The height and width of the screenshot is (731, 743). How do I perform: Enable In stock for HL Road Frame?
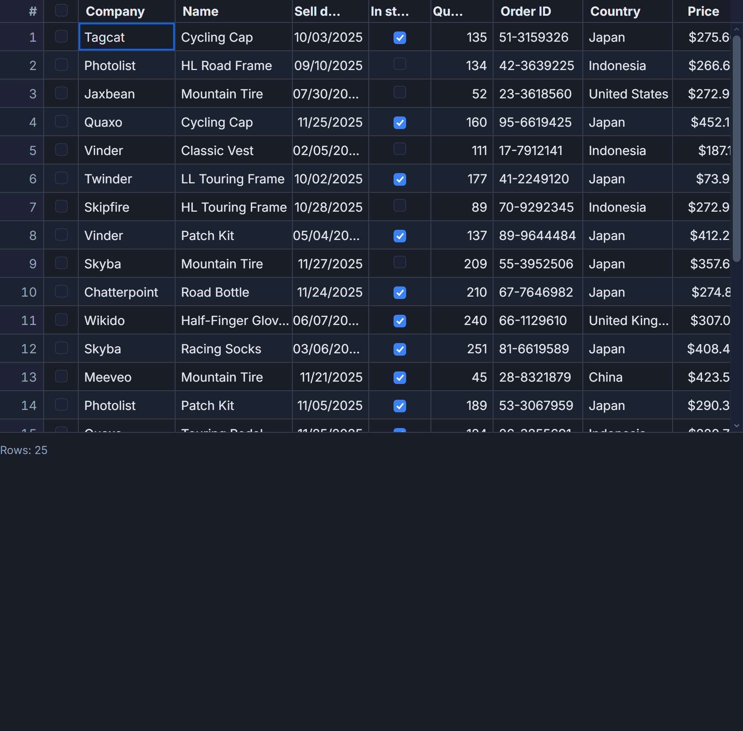click(x=399, y=64)
